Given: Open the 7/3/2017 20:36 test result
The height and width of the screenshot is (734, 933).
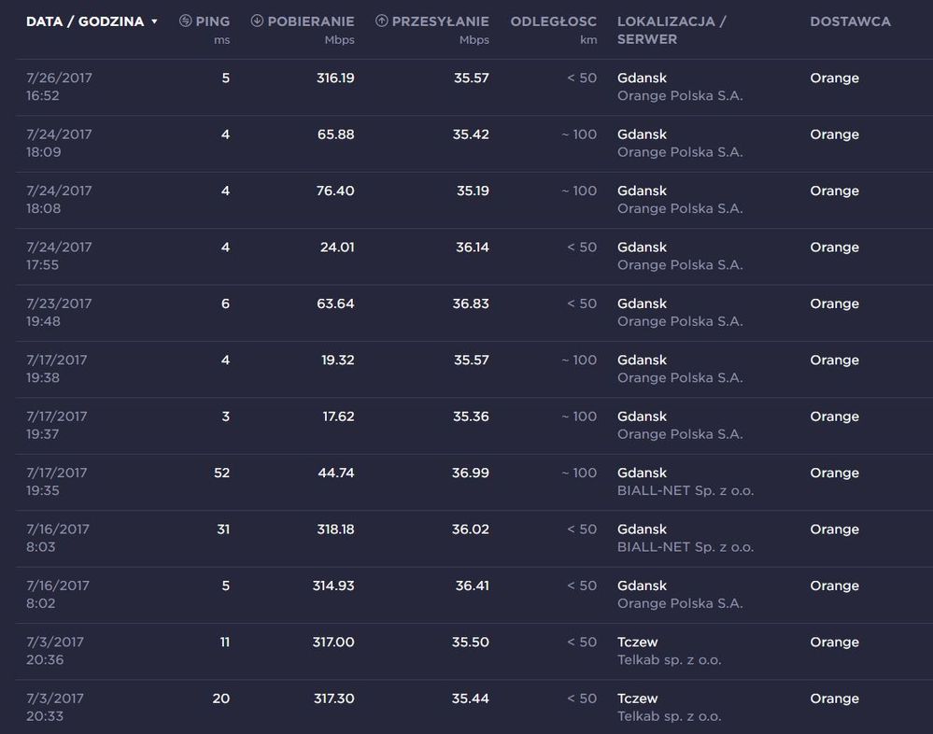Looking at the screenshot, I should tap(55, 651).
